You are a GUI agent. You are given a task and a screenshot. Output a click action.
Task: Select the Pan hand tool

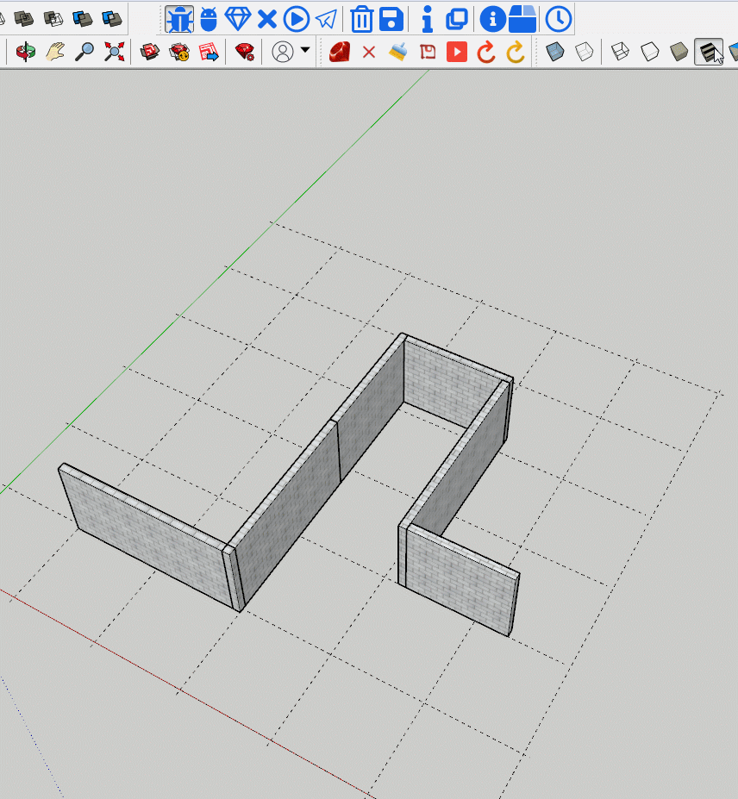click(55, 52)
